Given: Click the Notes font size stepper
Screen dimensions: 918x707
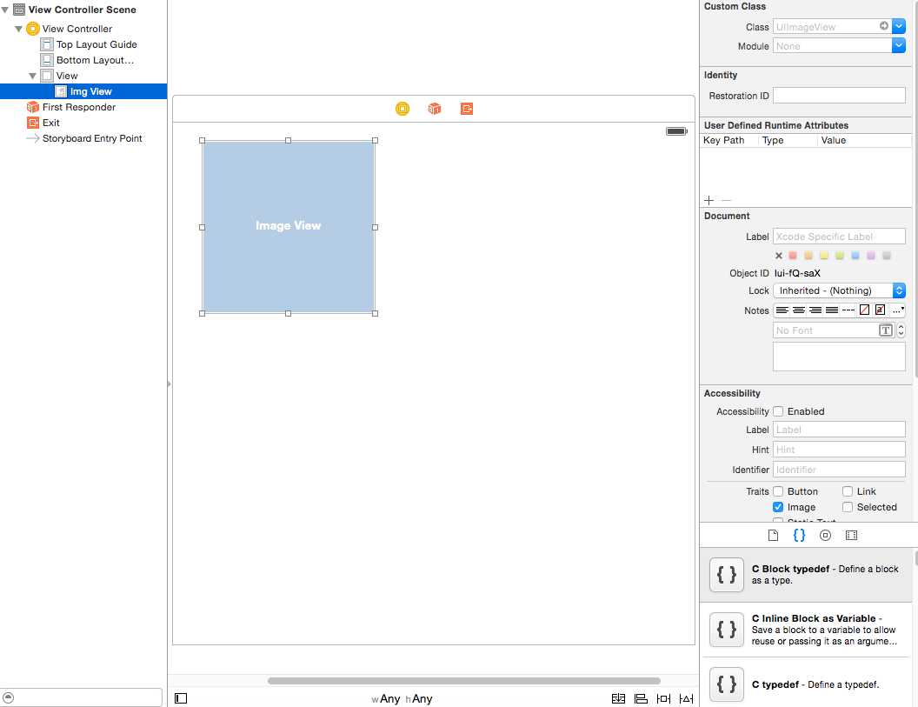Looking at the screenshot, I should pyautogui.click(x=901, y=330).
